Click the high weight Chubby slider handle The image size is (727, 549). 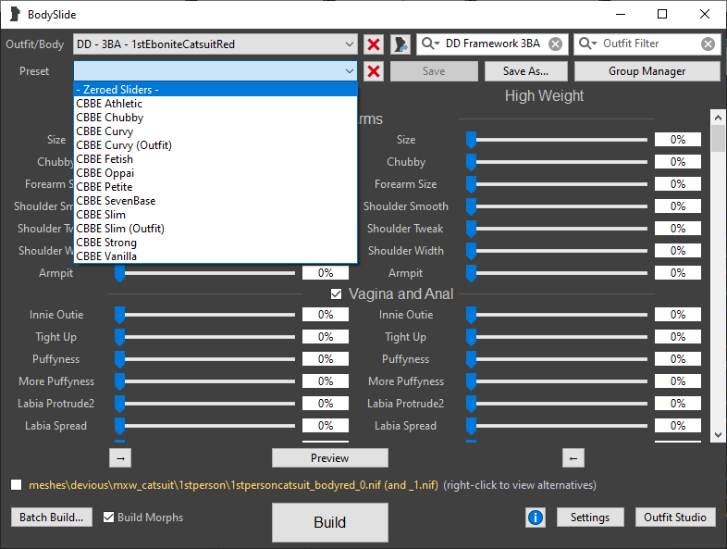(x=471, y=162)
